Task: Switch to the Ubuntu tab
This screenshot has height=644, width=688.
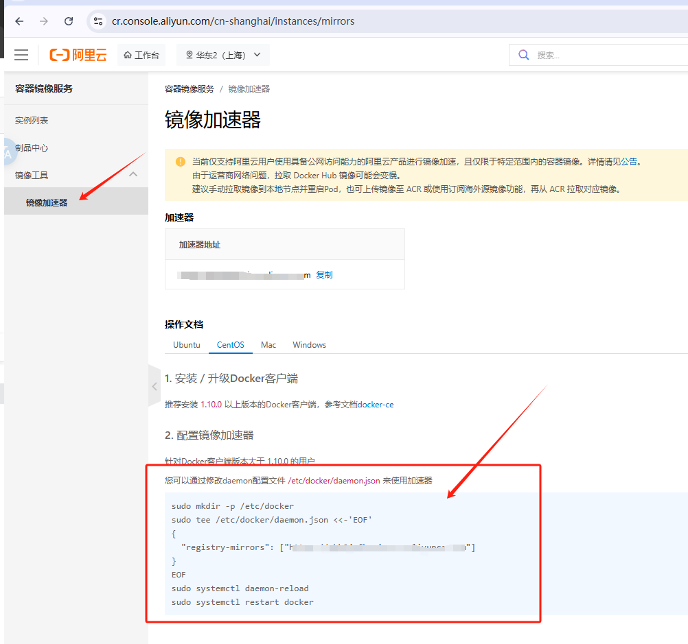Action: click(187, 345)
